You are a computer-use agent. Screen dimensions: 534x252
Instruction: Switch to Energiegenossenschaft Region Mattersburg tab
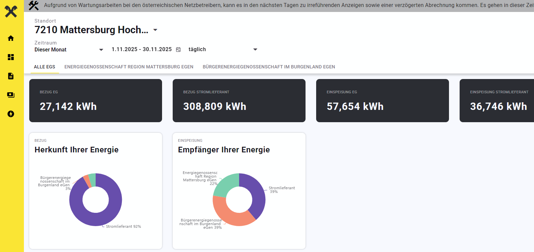(x=129, y=67)
